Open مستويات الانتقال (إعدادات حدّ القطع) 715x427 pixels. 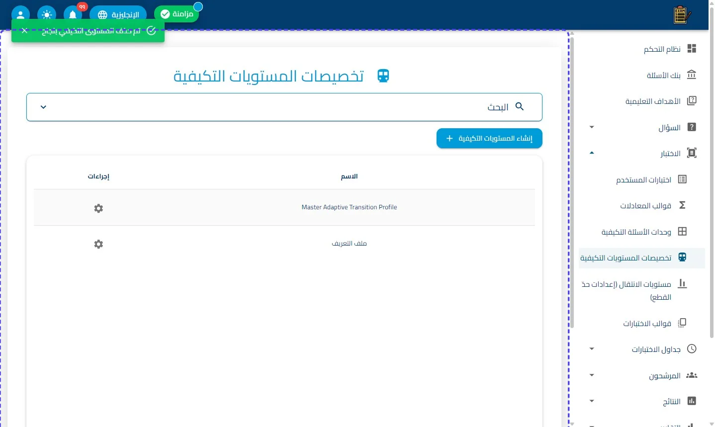coord(642,290)
